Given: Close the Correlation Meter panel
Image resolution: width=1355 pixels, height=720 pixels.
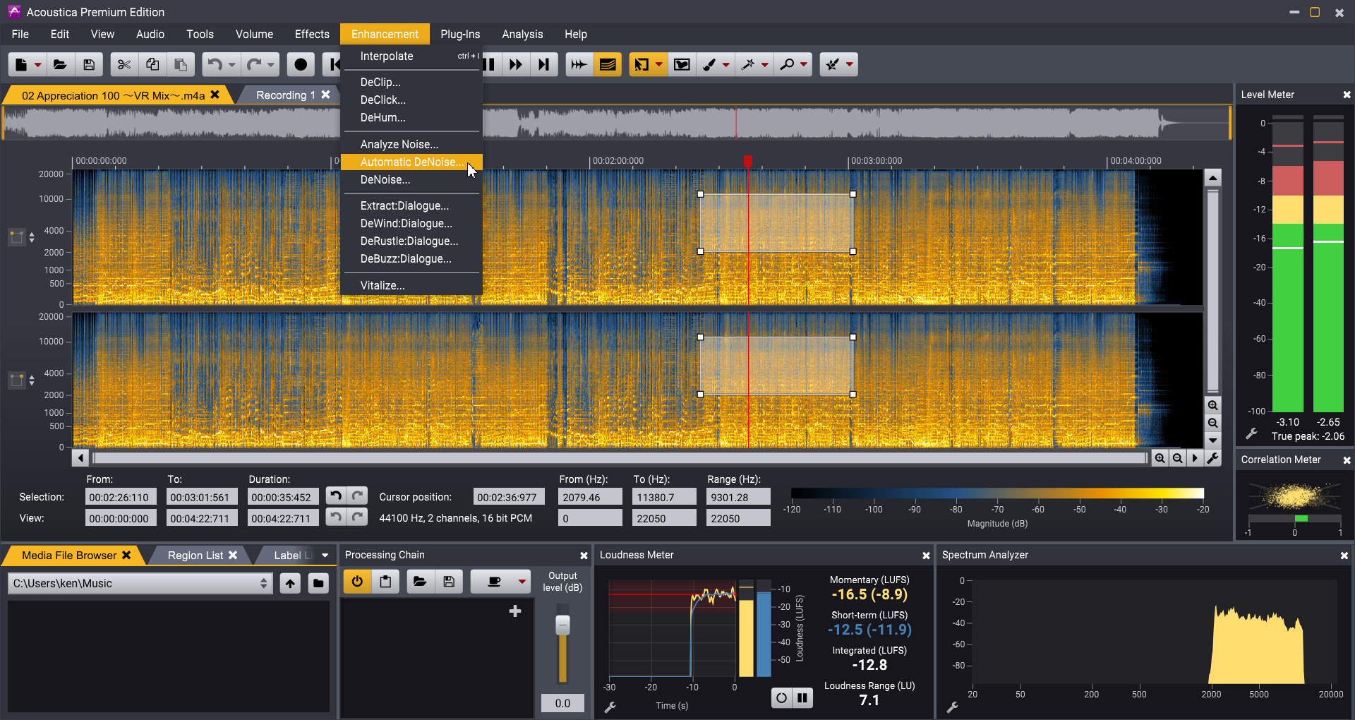Looking at the screenshot, I should tap(1347, 460).
